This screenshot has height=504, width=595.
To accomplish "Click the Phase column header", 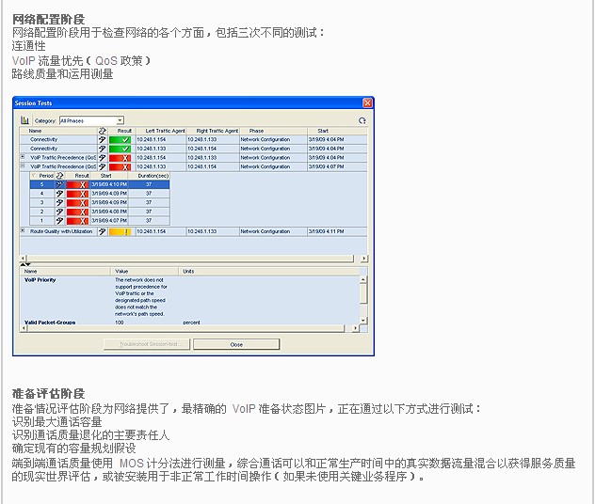I will tap(257, 131).
